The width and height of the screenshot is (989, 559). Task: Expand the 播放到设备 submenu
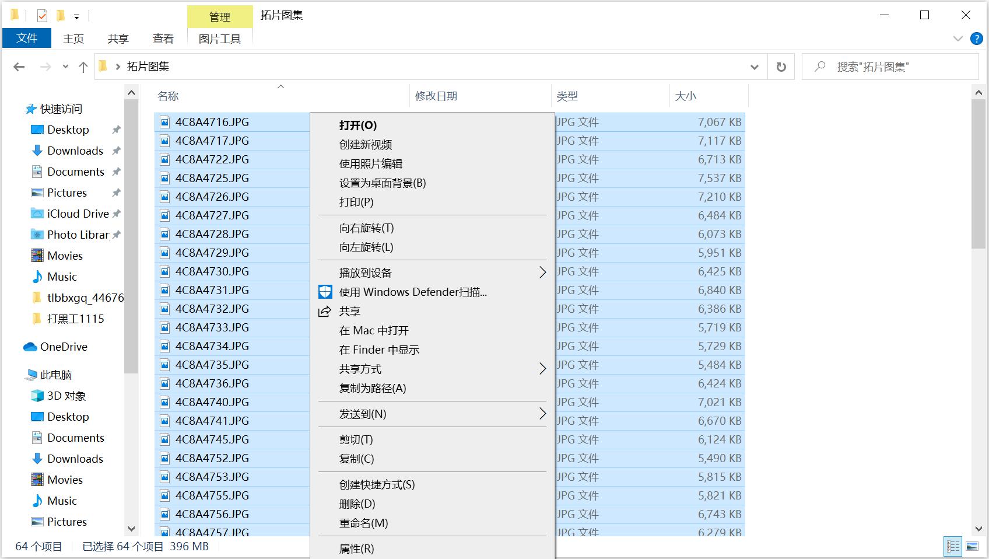tap(542, 272)
